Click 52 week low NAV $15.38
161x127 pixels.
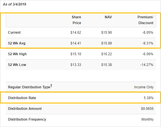coord(106,65)
